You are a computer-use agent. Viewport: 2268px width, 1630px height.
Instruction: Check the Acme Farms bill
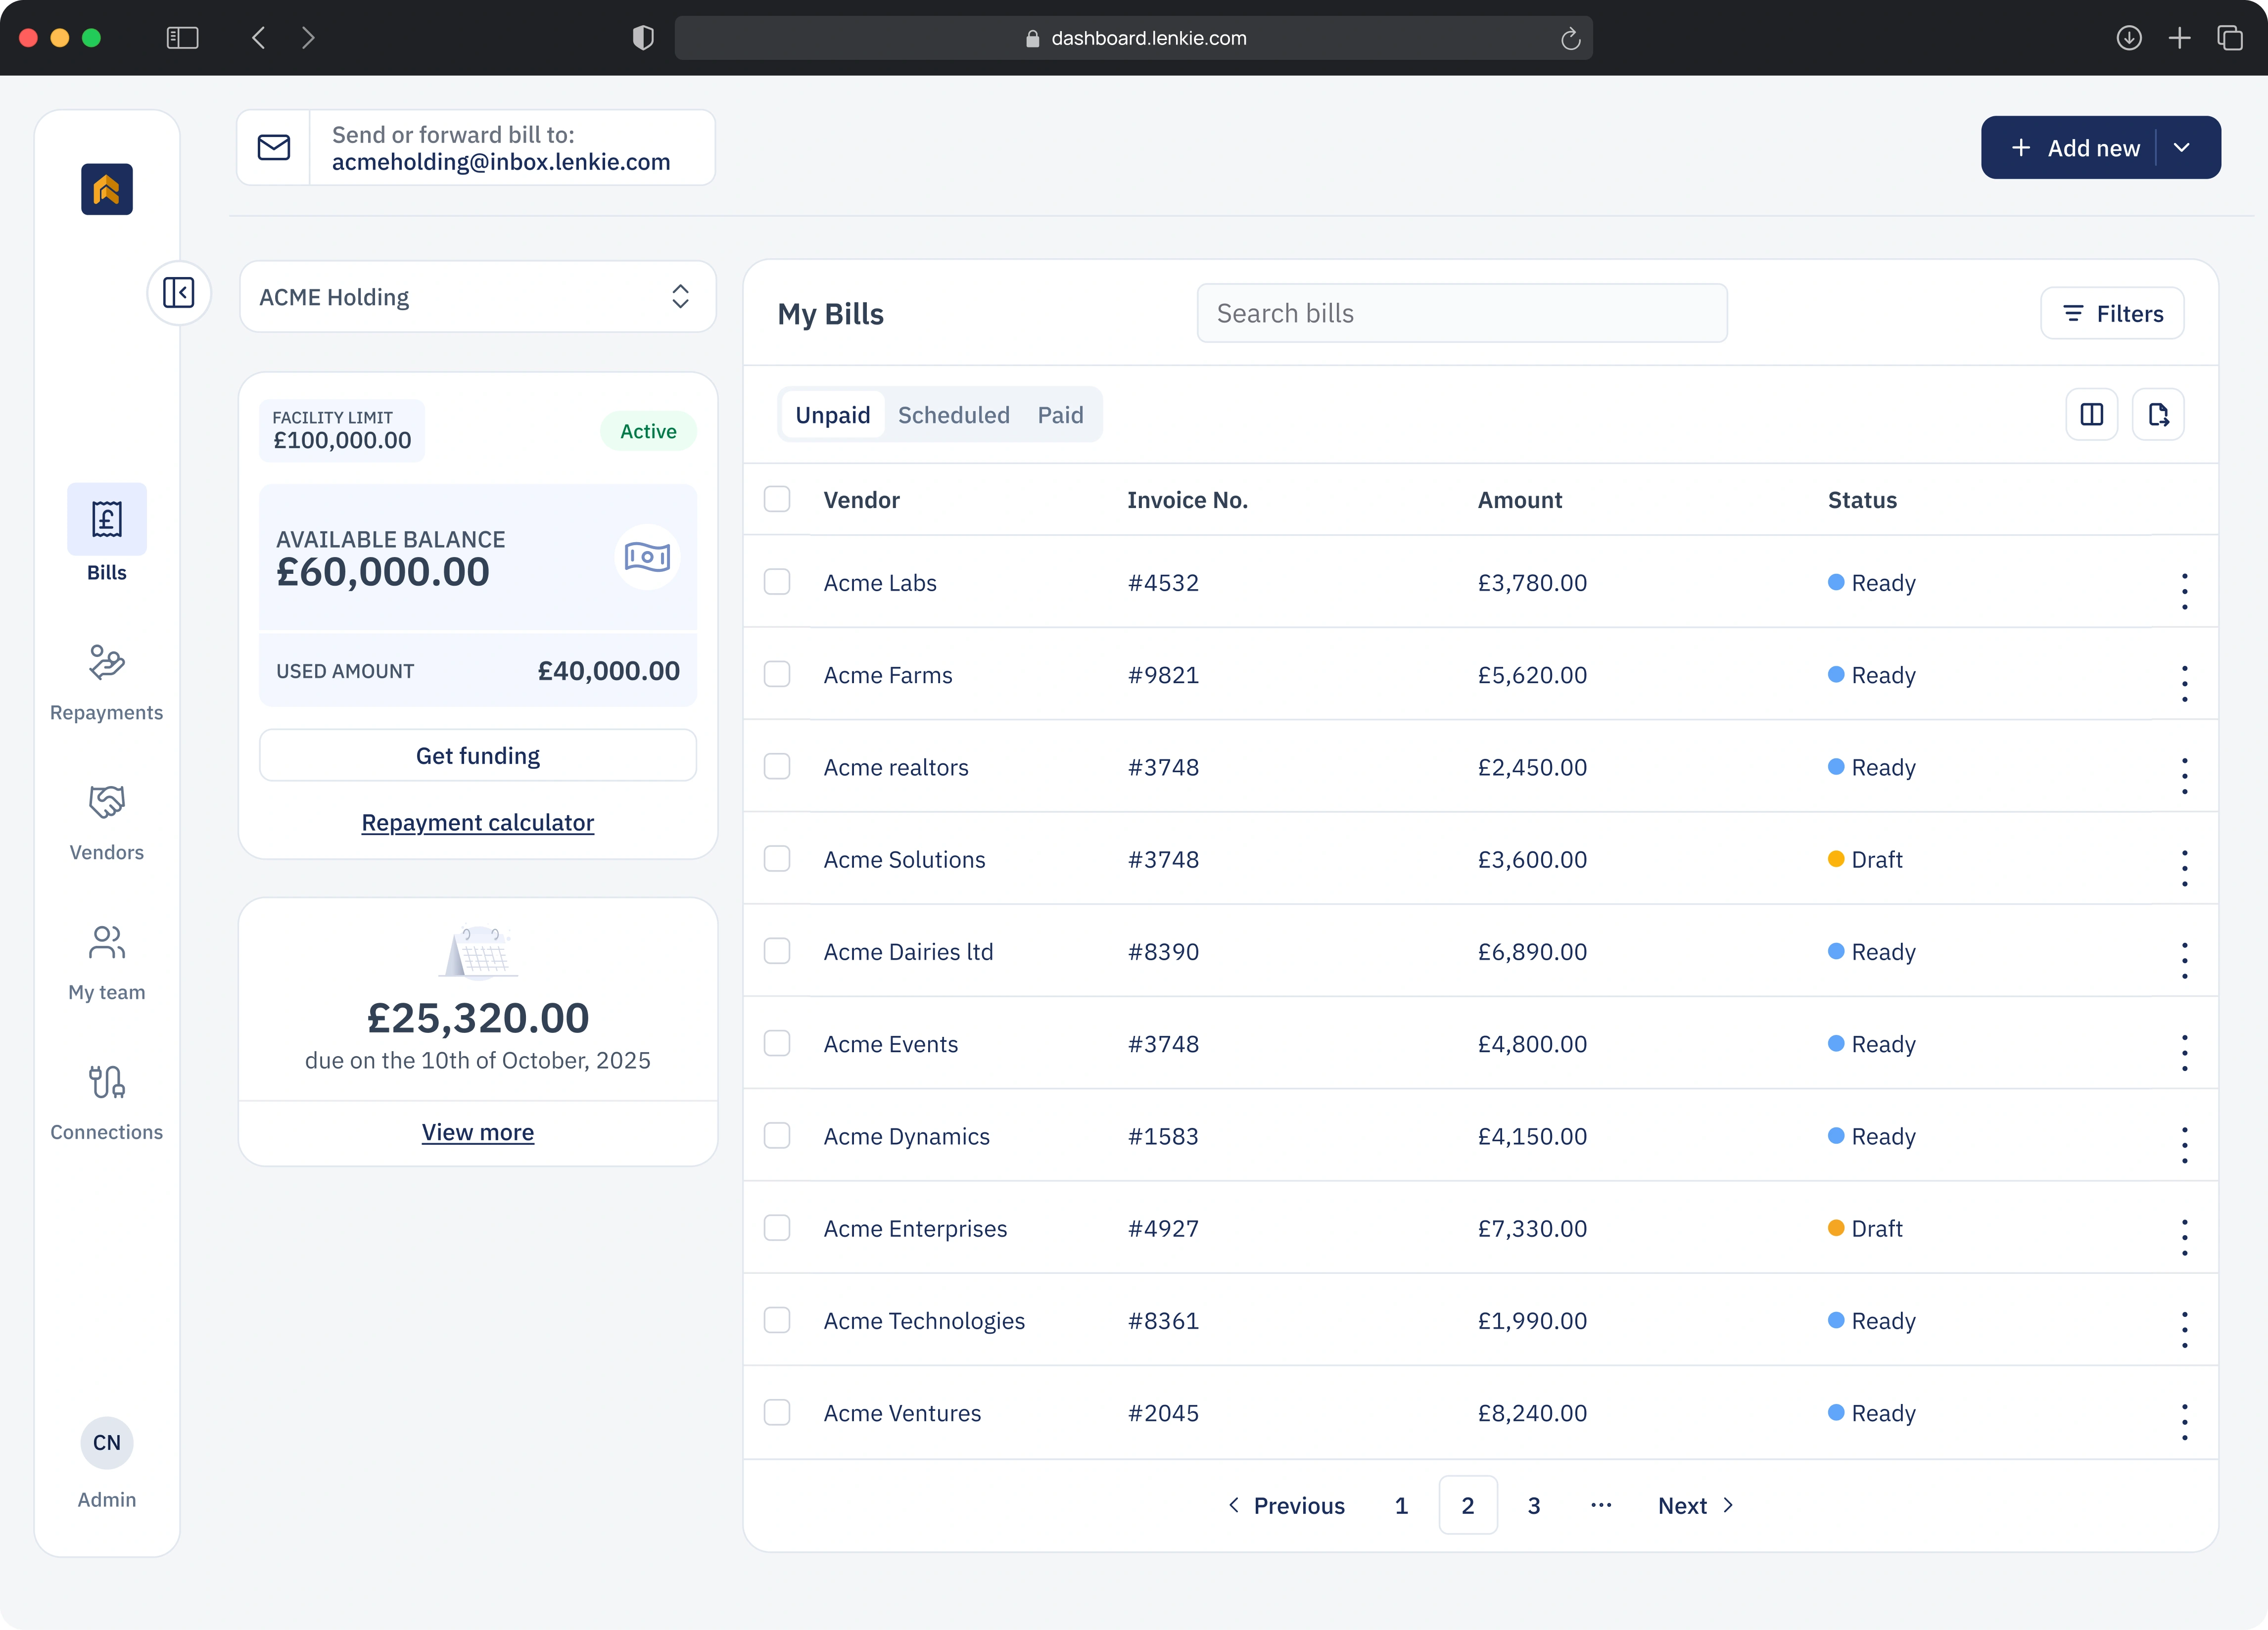tap(777, 674)
